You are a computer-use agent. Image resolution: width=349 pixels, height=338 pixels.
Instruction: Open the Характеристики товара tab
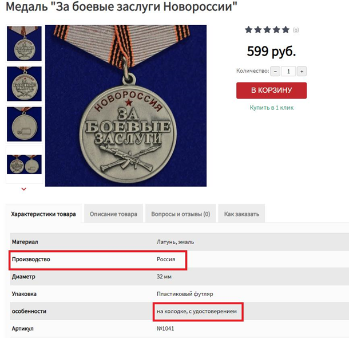coord(43,214)
